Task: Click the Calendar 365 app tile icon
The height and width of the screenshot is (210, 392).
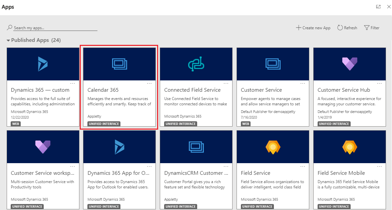Action: point(119,64)
